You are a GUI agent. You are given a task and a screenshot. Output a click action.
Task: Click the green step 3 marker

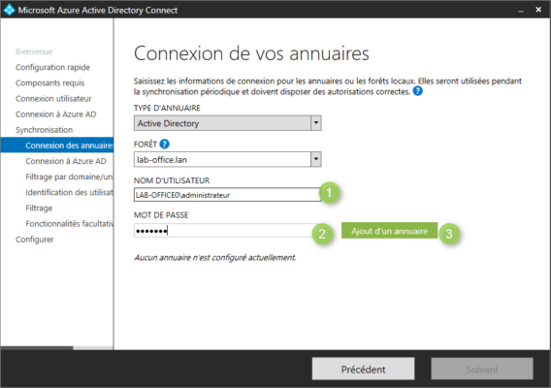point(449,234)
